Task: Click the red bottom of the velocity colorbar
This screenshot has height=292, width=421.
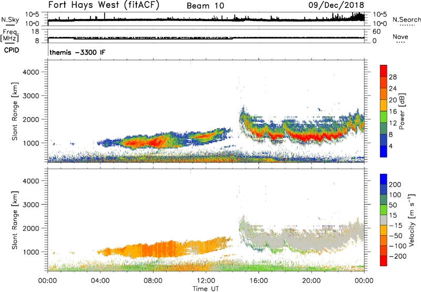Action: click(384, 261)
